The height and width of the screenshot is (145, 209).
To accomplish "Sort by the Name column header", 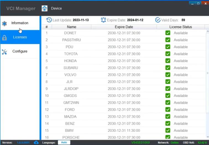I will (72, 27).
